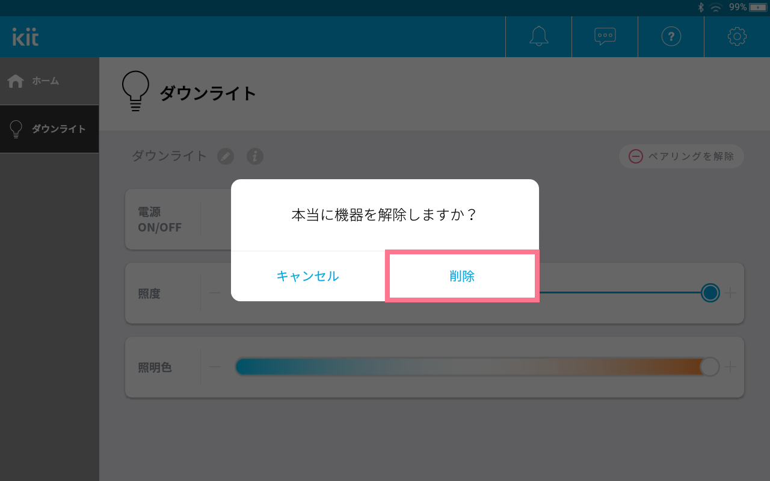Open the settings gear icon
The image size is (770, 481).
tap(737, 37)
